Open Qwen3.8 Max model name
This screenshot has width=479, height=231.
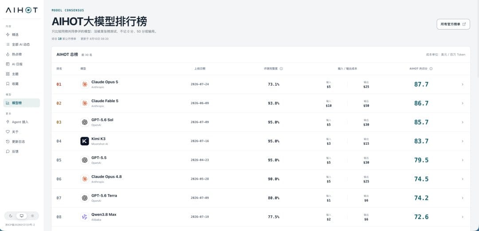click(104, 215)
